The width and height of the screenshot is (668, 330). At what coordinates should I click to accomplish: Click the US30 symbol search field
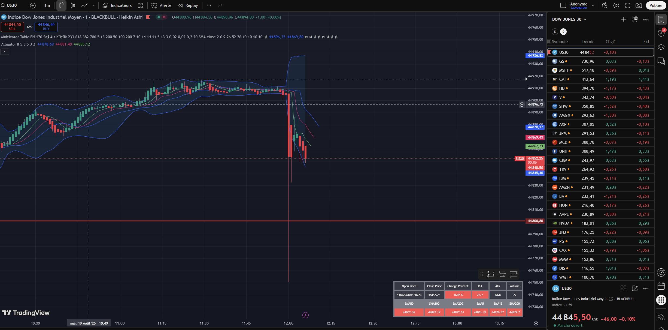[12, 5]
